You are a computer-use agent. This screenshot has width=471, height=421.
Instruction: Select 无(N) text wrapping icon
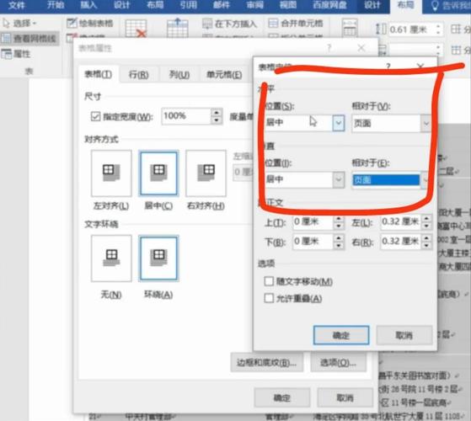point(111,258)
